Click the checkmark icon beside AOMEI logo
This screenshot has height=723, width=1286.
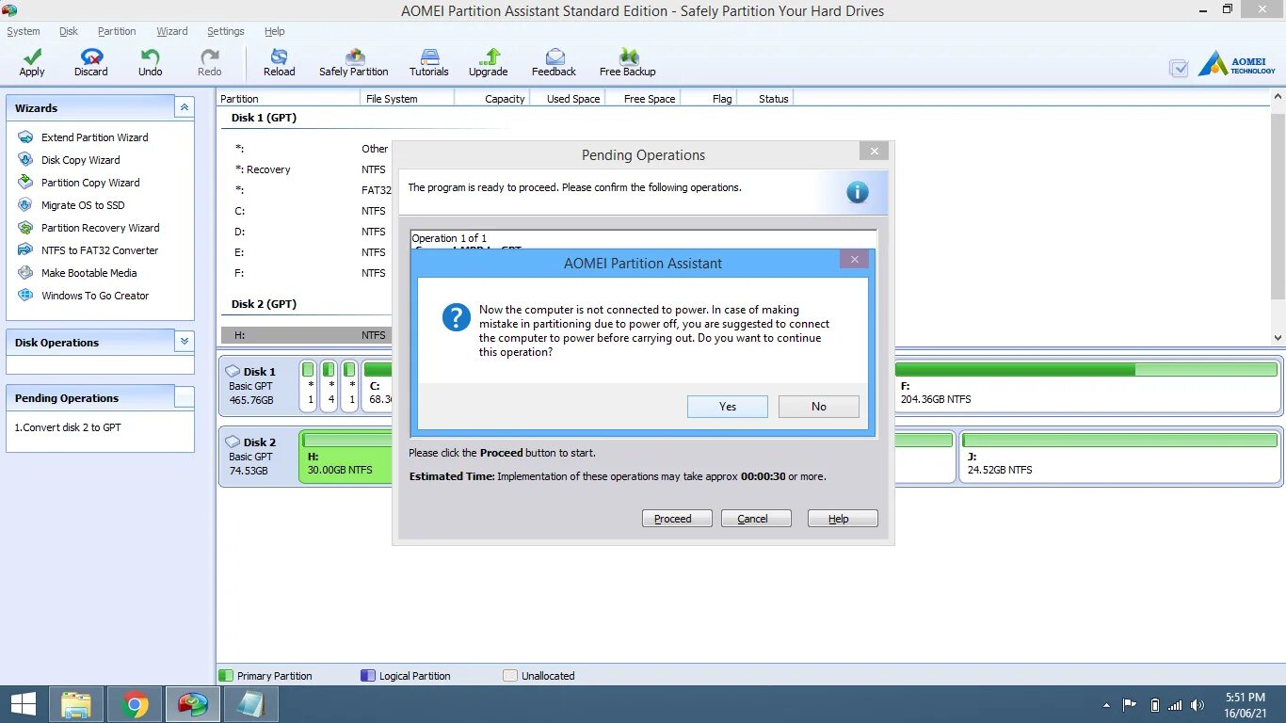(1179, 68)
